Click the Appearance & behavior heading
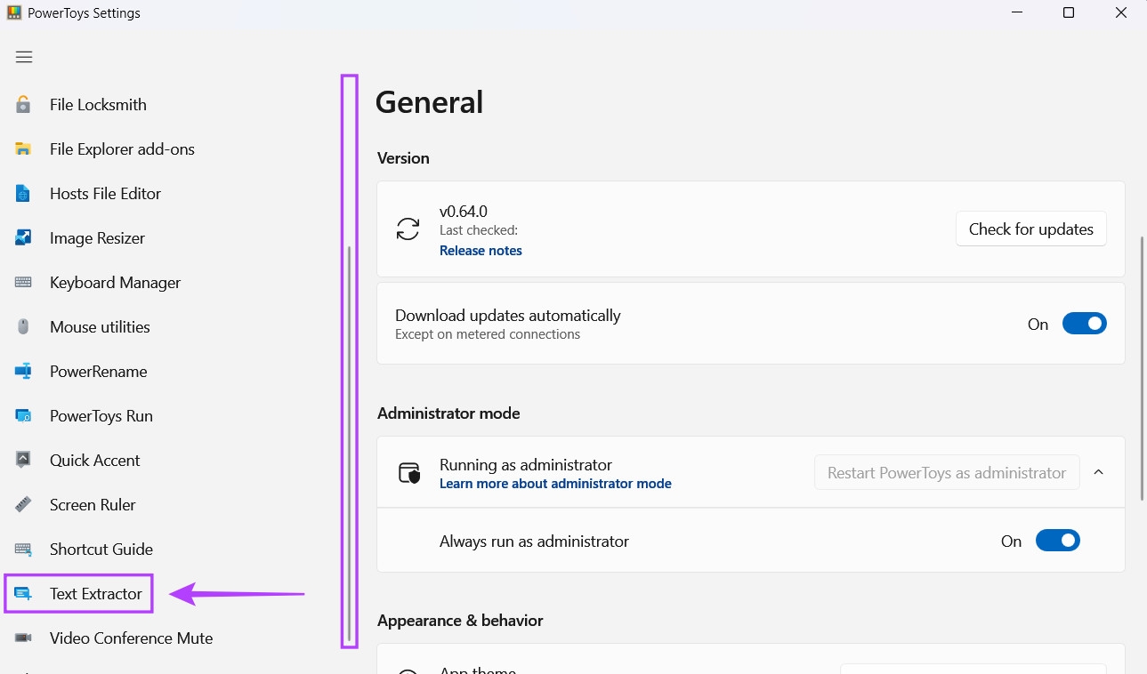Image resolution: width=1147 pixels, height=674 pixels. coord(460,621)
